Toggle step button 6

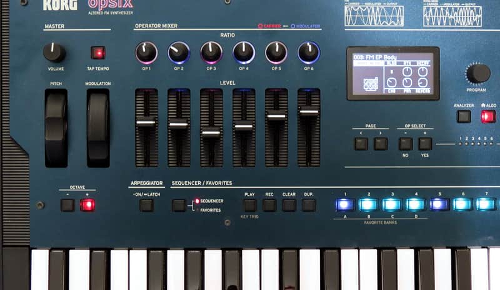coord(463,204)
